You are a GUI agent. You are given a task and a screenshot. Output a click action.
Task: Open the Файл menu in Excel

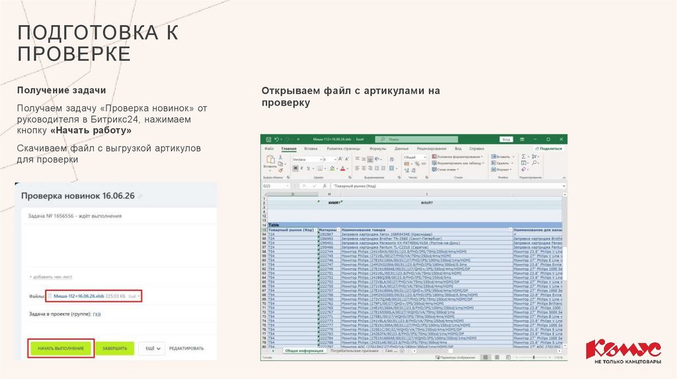coord(269,149)
